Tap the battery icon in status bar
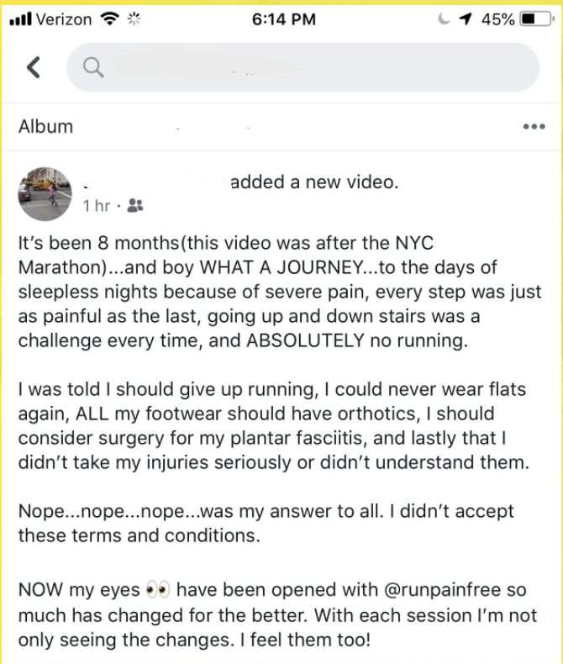The image size is (563, 664). (x=536, y=19)
